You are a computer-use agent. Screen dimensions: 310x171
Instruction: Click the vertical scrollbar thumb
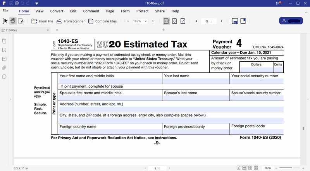pos(303,128)
